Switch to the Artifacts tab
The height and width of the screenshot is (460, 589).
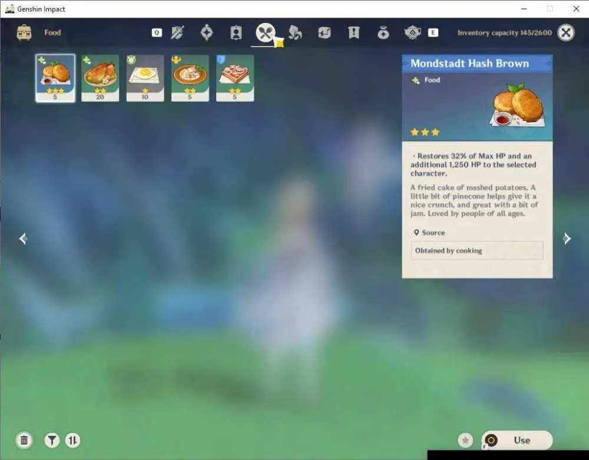207,32
